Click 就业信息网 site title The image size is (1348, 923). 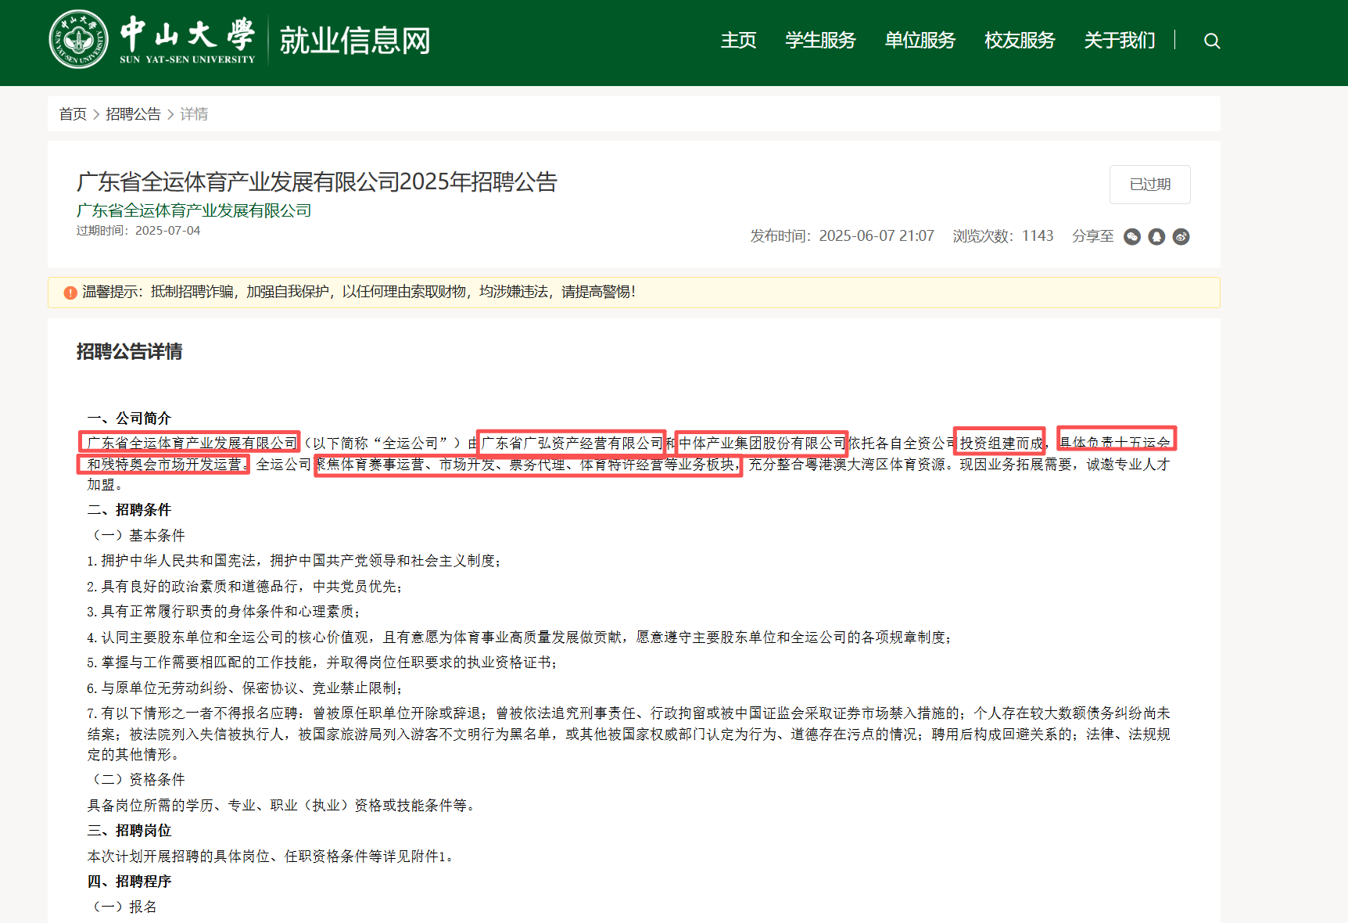click(355, 41)
